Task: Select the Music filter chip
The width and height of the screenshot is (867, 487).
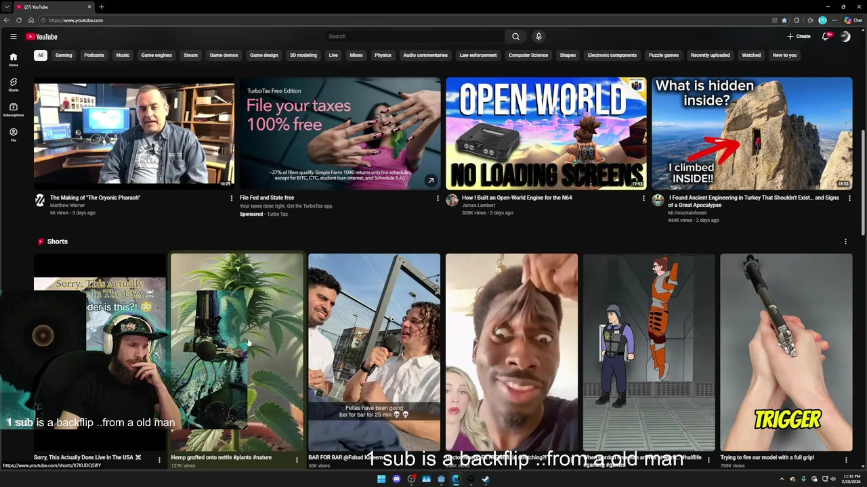Action: tap(123, 55)
